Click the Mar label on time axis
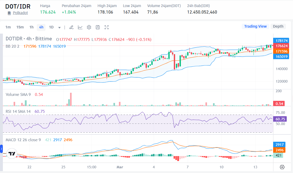 click(x=120, y=167)
